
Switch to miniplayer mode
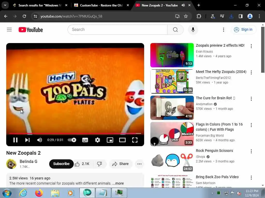pyautogui.click(x=110, y=140)
